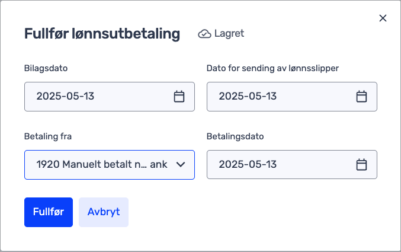Focus the lønnsslipper sending date input field
This screenshot has height=252, width=401.
[x=292, y=97]
